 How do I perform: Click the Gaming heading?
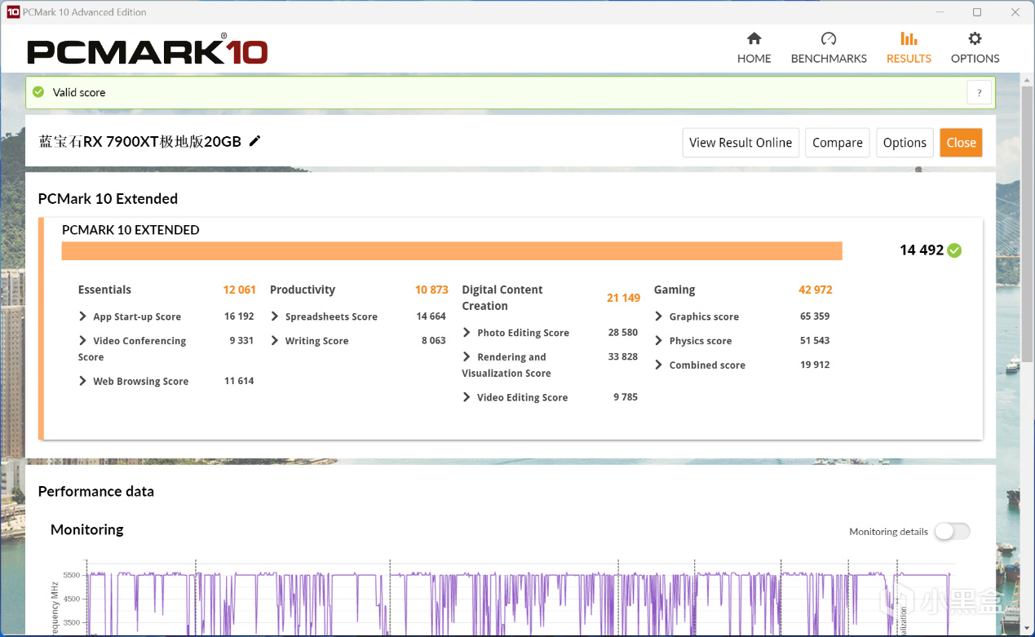tap(675, 290)
